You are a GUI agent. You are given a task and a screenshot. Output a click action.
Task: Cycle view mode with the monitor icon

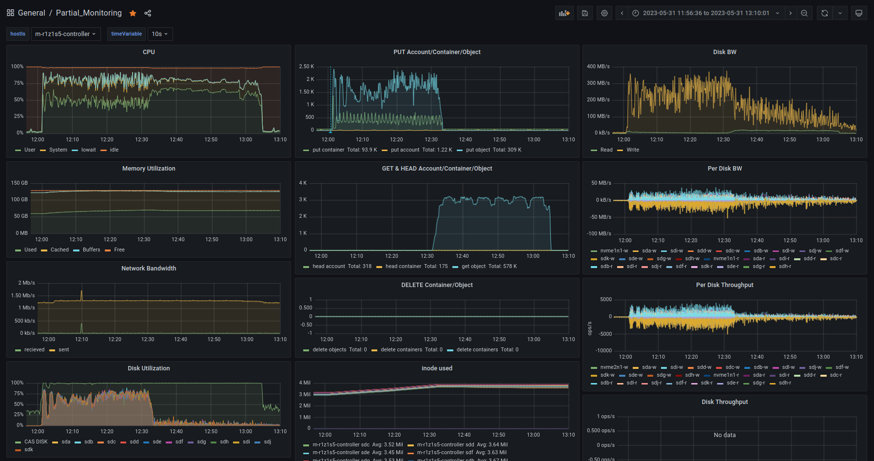click(859, 13)
